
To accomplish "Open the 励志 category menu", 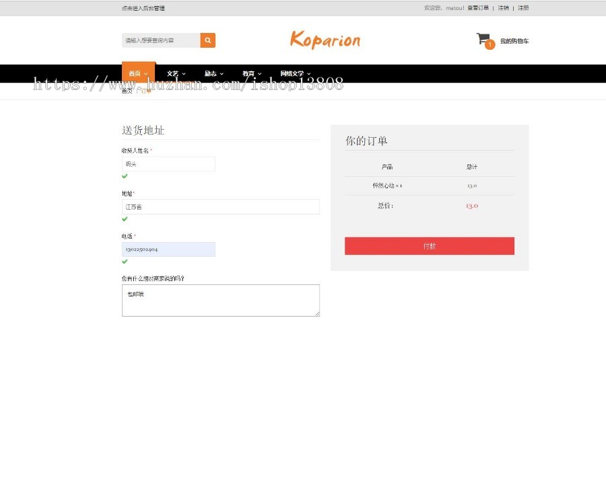I will pos(212,73).
